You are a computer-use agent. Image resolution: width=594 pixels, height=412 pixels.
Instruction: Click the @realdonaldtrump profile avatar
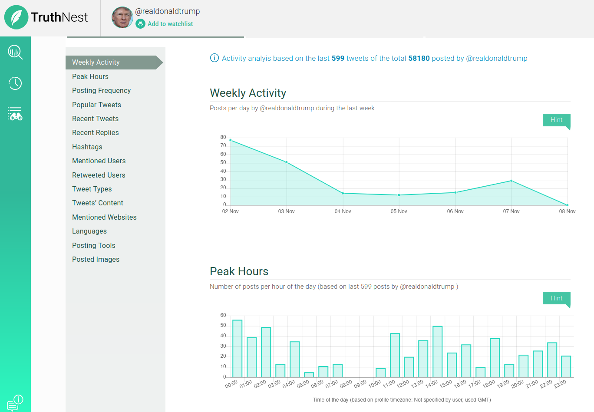pos(122,17)
